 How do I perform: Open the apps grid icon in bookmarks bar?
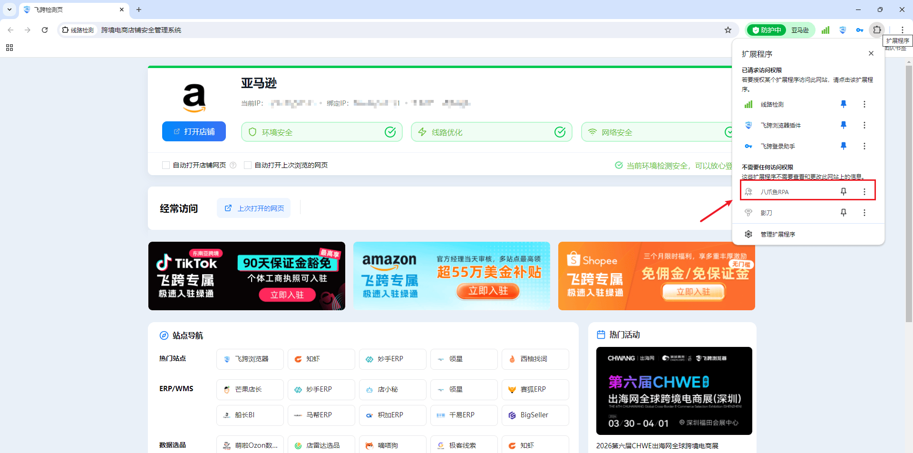[10, 48]
